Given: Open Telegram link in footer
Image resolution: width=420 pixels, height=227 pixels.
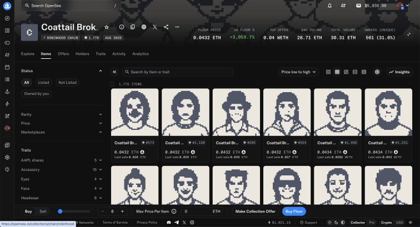Looking at the screenshot, I should tap(176, 223).
